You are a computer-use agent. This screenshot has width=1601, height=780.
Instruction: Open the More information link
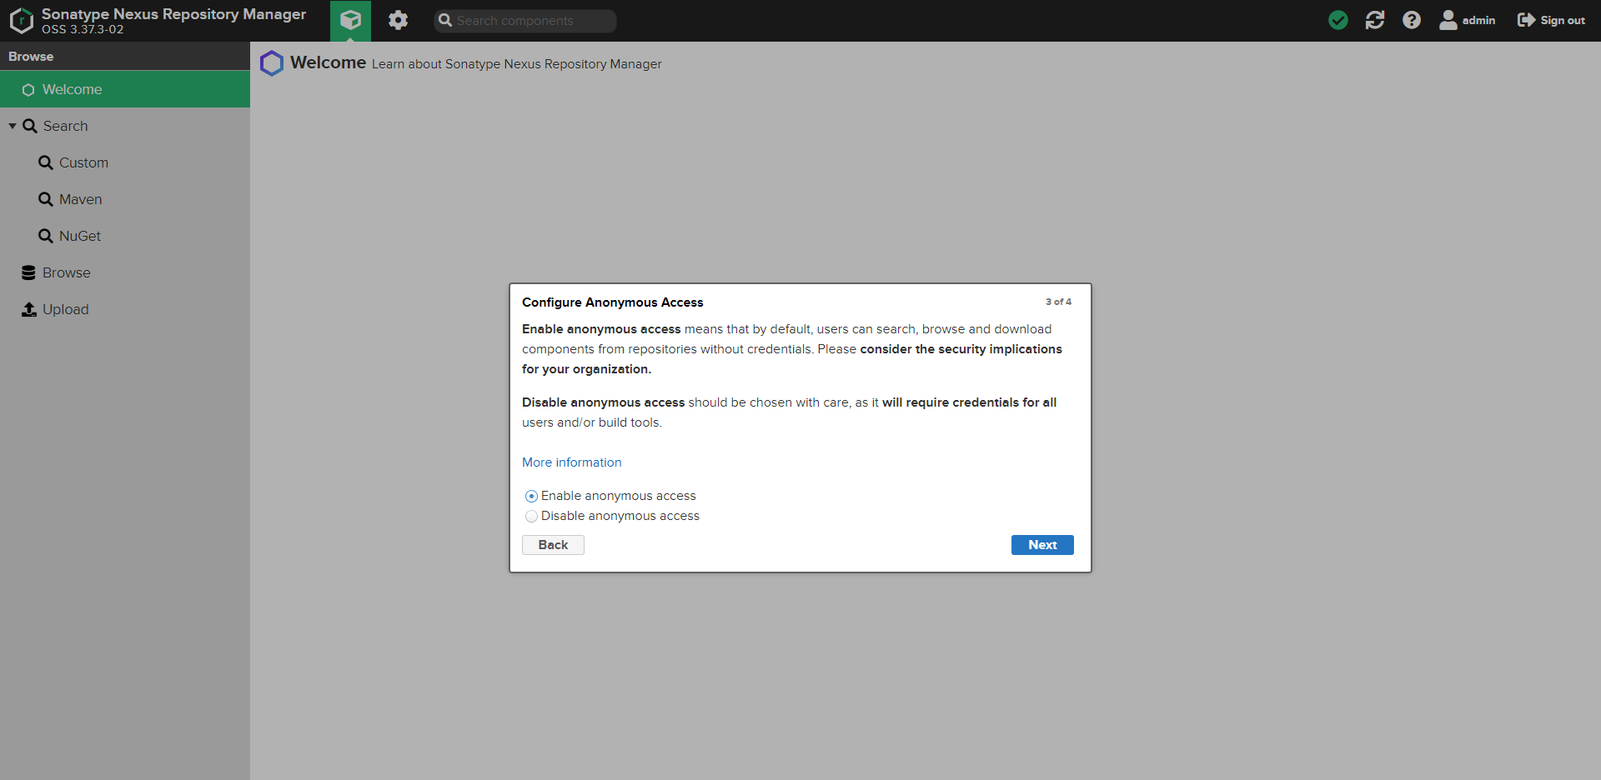(572, 462)
